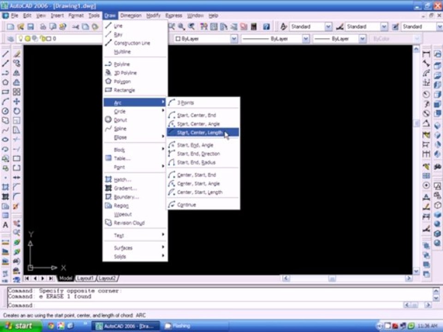Viewport: 443px width, 332px height.
Task: Click the Array tool in modify toolbar
Action: 17,92
